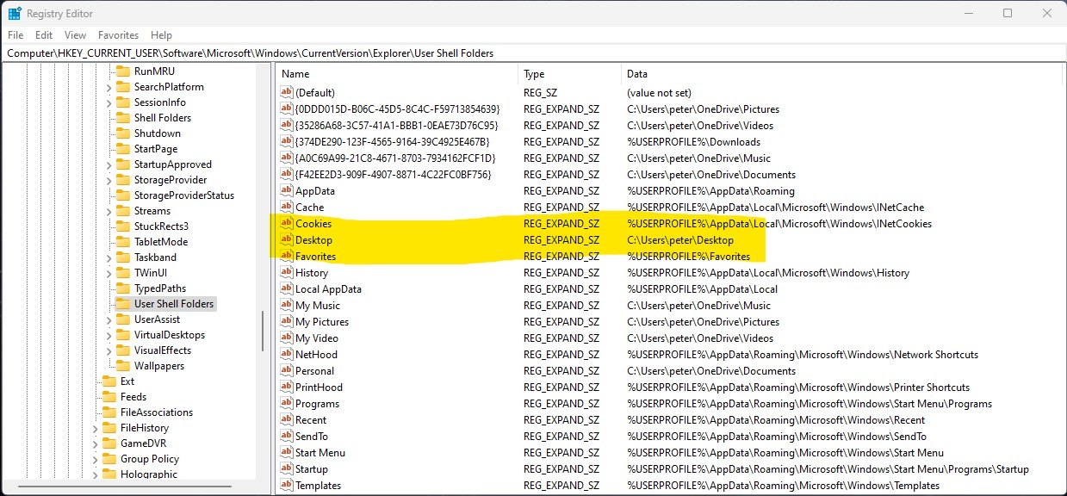Open the File menu

pyautogui.click(x=16, y=35)
